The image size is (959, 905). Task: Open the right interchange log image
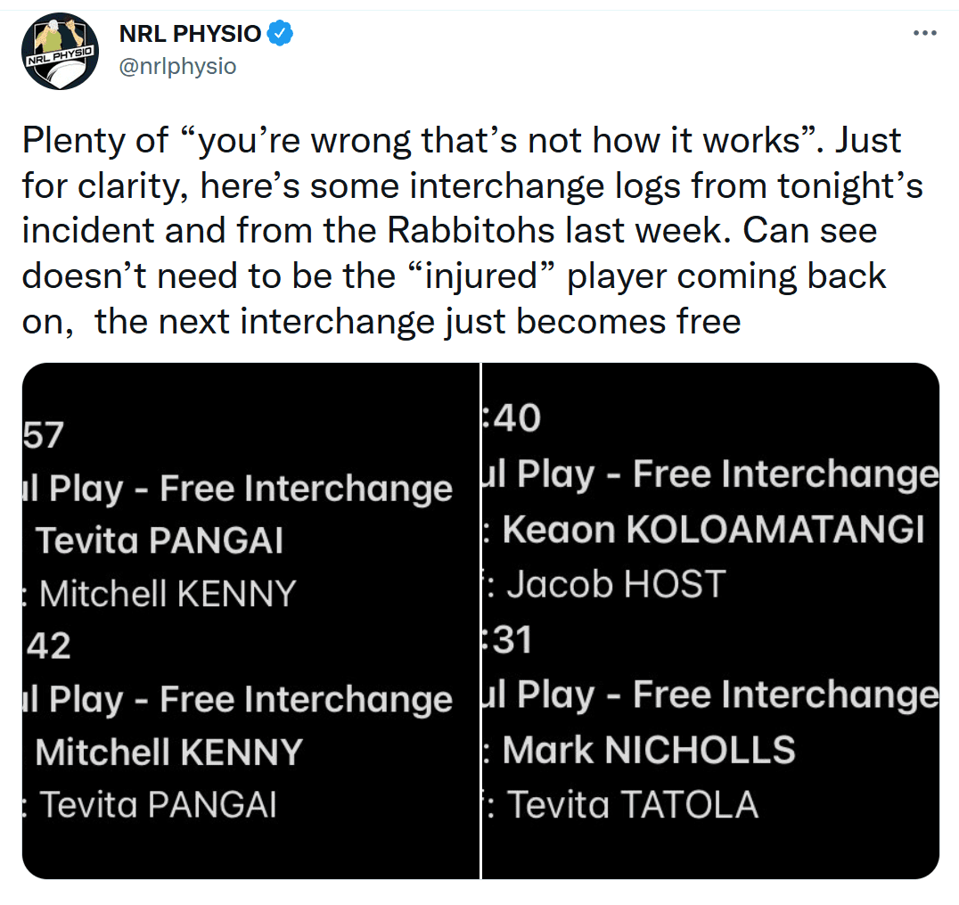[710, 621]
